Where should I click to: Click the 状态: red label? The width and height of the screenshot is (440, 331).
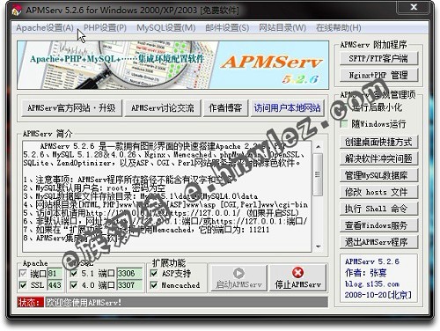coord(30,302)
